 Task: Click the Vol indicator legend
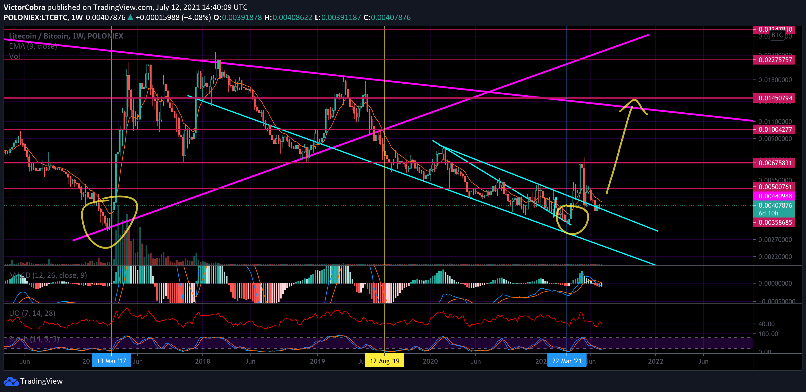click(14, 56)
